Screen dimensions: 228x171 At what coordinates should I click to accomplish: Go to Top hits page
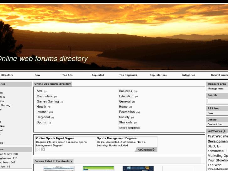(x=67, y=75)
